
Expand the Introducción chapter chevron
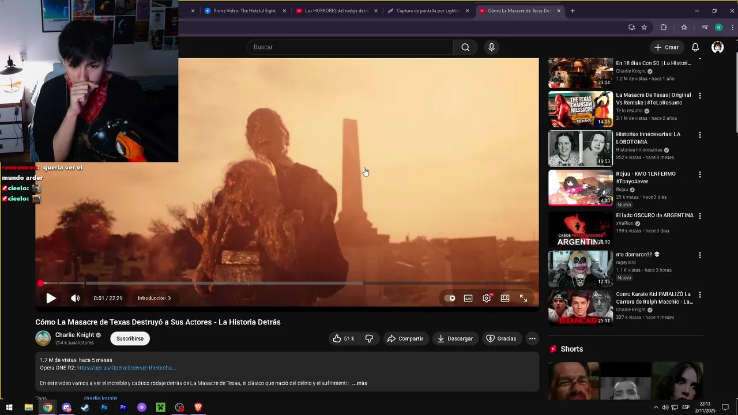(169, 298)
